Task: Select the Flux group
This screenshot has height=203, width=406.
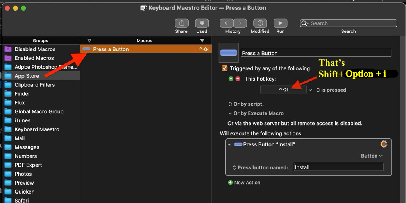Action: [41, 102]
